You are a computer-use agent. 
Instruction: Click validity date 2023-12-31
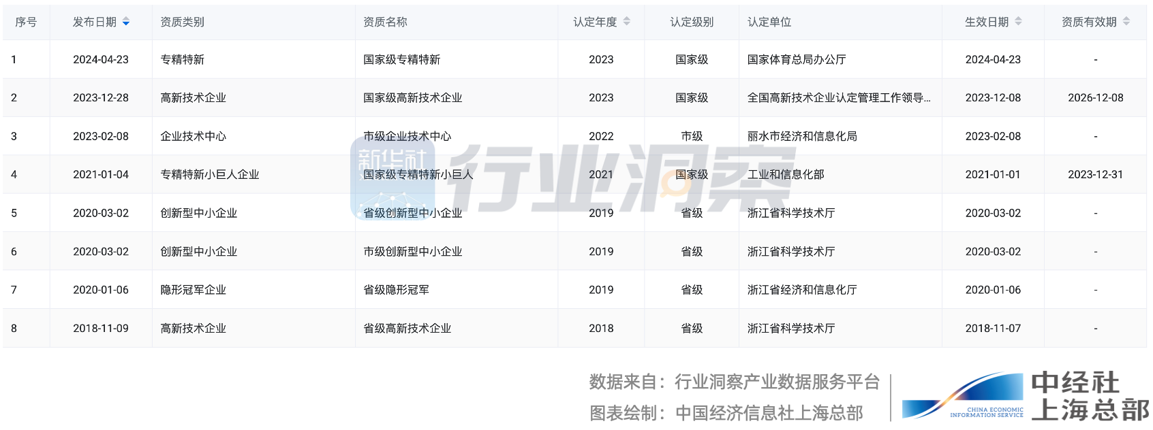(1096, 174)
